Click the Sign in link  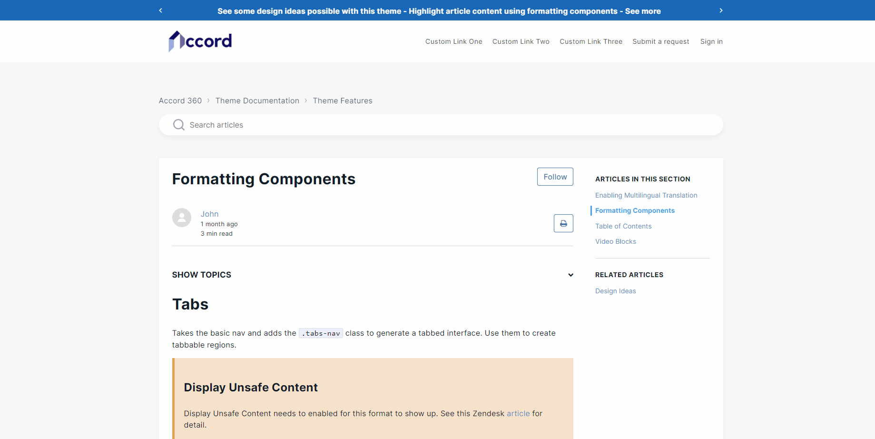711,41
